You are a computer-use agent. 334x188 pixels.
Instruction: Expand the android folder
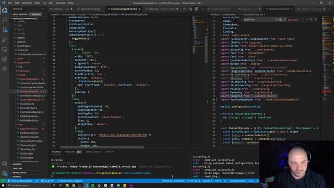pyautogui.click(x=21, y=42)
